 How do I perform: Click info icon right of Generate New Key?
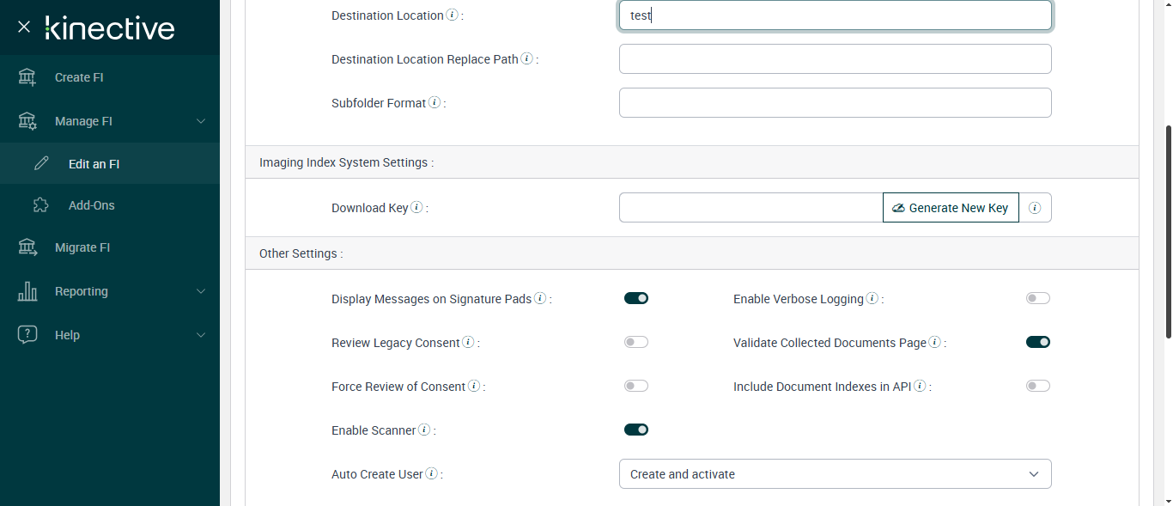(x=1035, y=208)
